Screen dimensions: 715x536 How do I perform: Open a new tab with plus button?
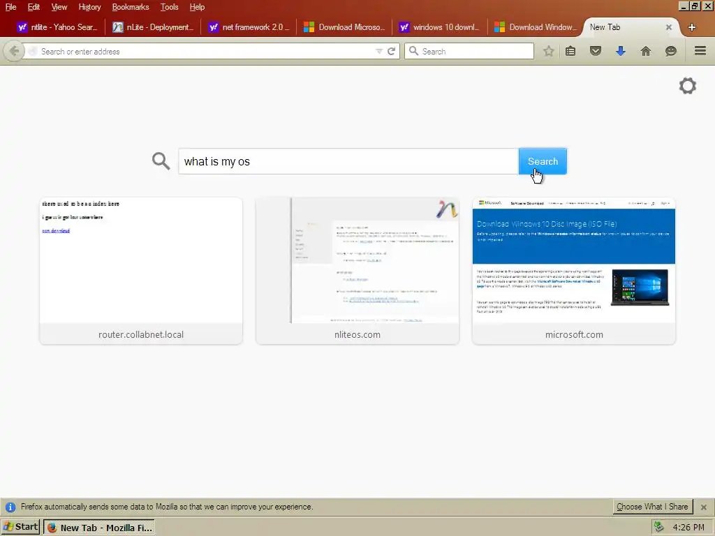tap(692, 27)
